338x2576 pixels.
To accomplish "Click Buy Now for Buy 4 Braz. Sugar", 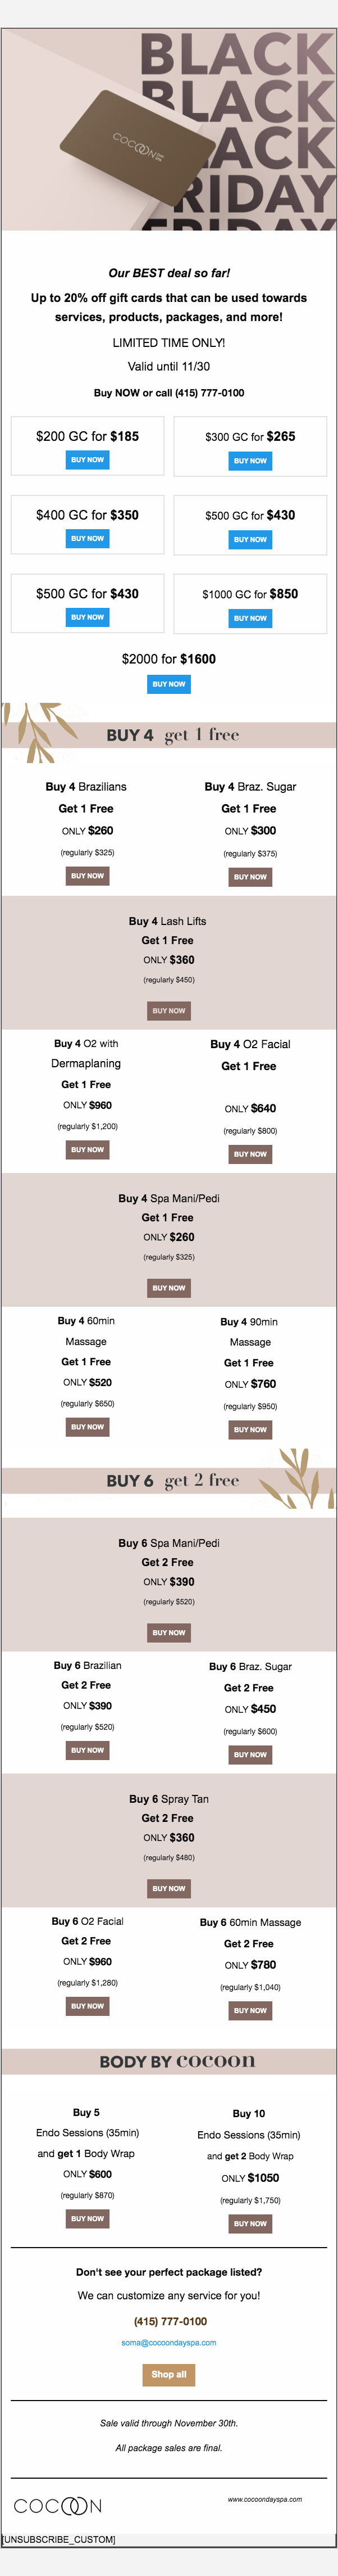I will coord(250,877).
